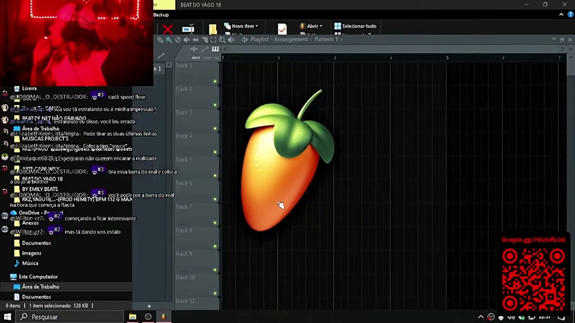Image resolution: width=575 pixels, height=323 pixels.
Task: Click New folder icon in Explorer ribbon
Action: coord(213,30)
